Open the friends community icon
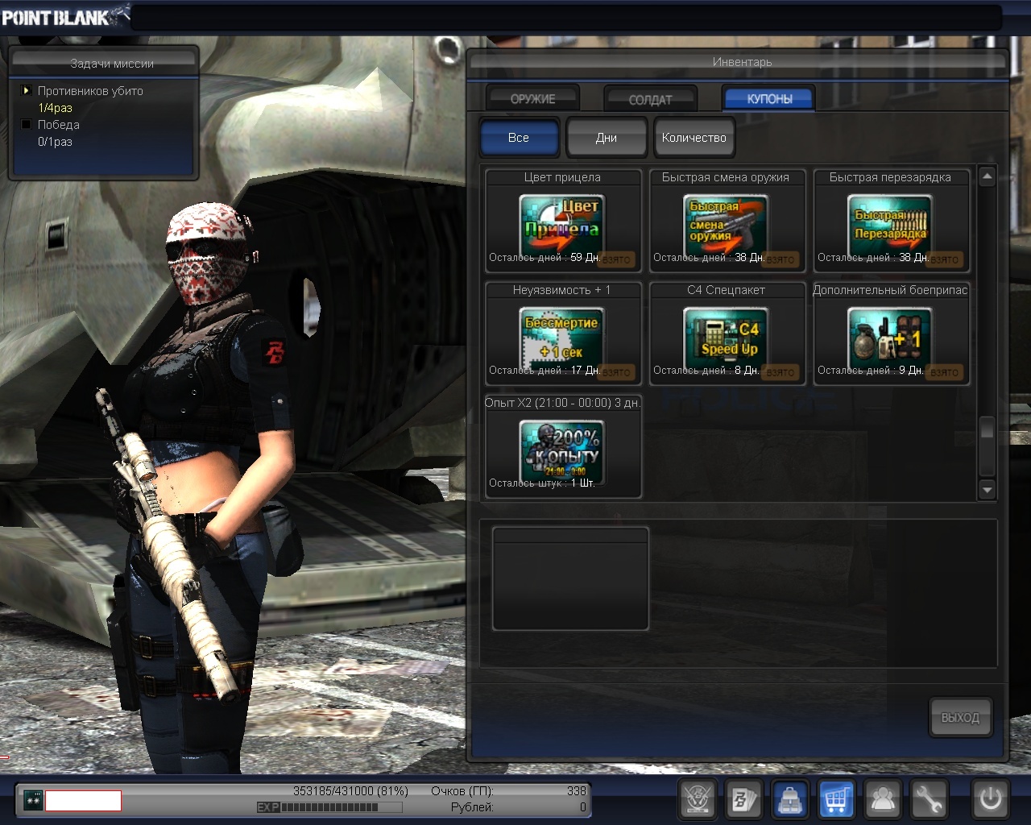The image size is (1031, 825). [883, 800]
